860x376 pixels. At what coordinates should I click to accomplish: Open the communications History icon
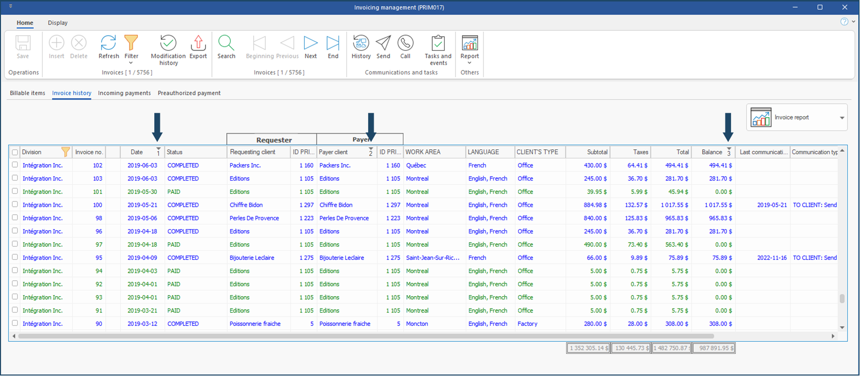(x=361, y=44)
